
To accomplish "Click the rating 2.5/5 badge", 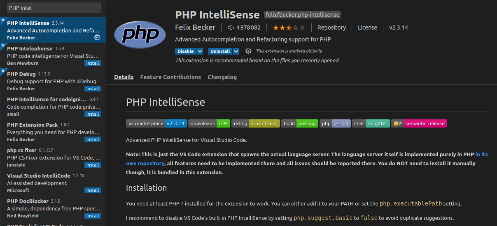I will click(256, 123).
